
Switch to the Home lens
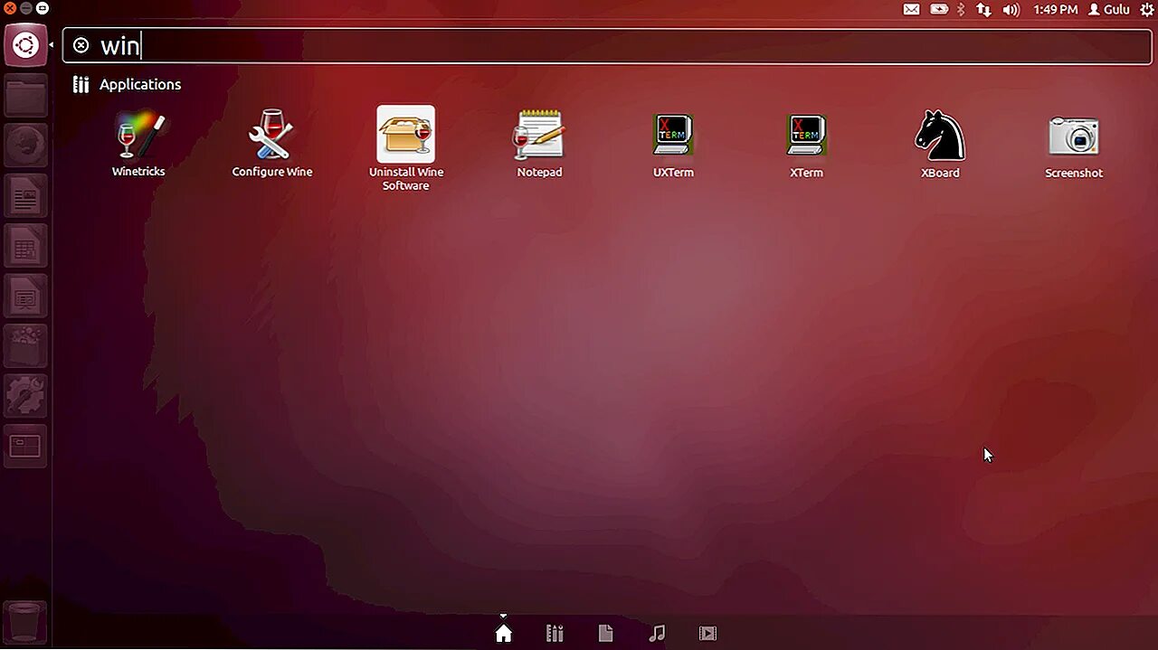click(504, 634)
